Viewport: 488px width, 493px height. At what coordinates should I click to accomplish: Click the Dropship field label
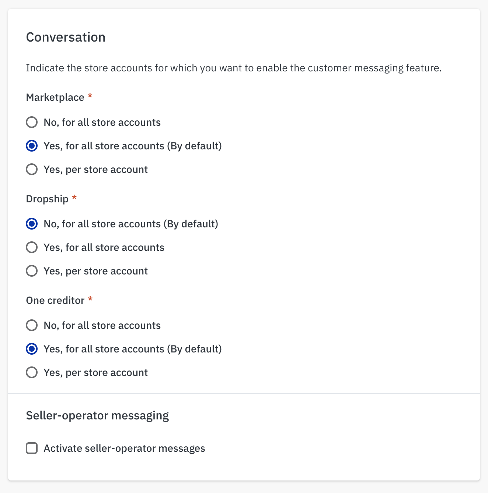(47, 199)
